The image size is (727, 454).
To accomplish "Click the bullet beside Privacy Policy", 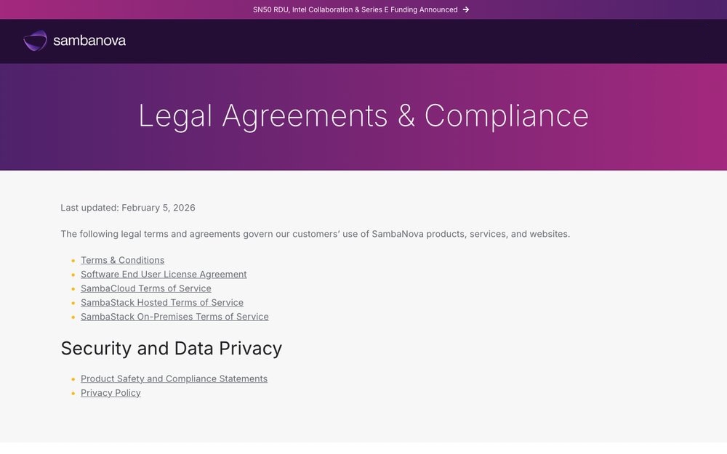I will (x=73, y=394).
